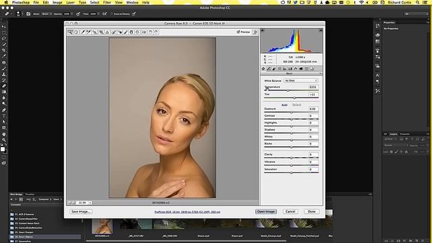Open the workflow options link
The height and width of the screenshot is (243, 432).
tap(188, 212)
